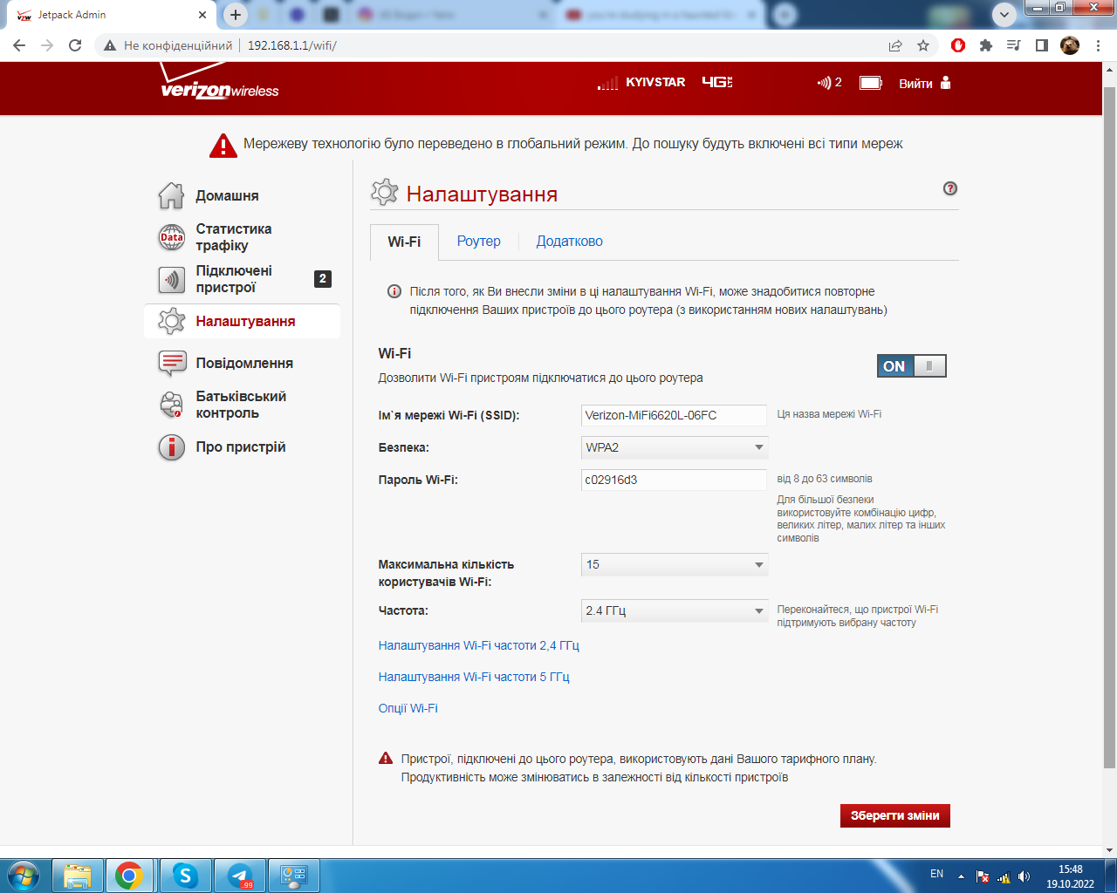Open the Windows Start button

click(x=23, y=876)
